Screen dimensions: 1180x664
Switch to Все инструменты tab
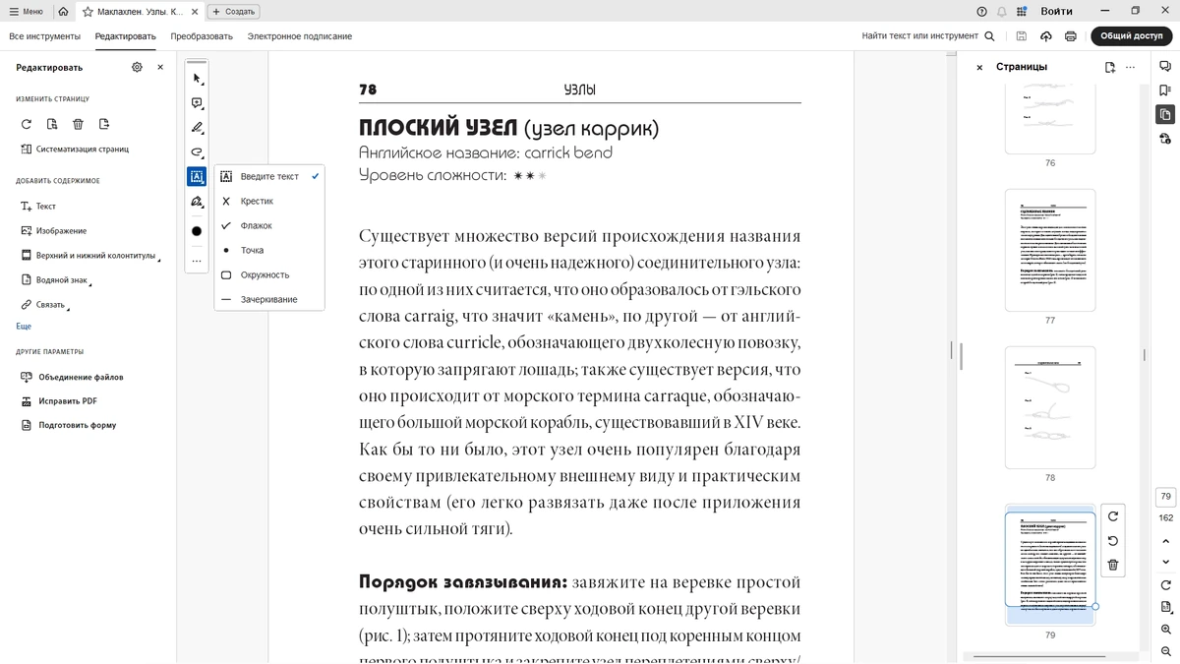pos(44,36)
